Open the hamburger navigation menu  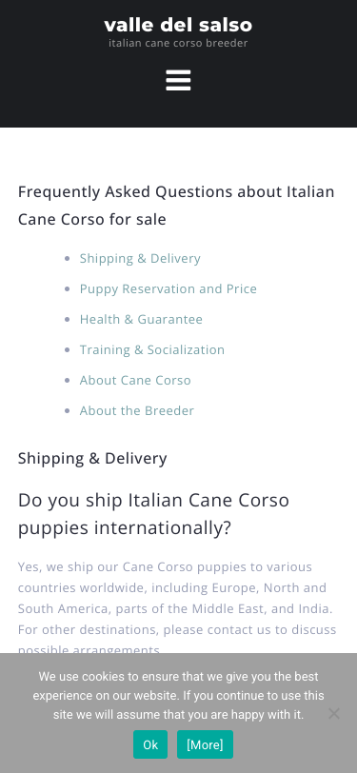coord(178,80)
